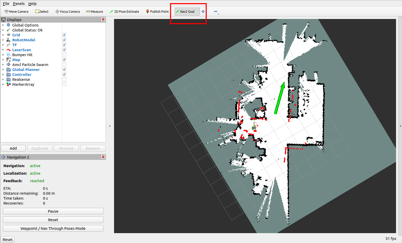402x243 pixels.
Task: Choose the Focus Camera tool
Action: tap(67, 11)
